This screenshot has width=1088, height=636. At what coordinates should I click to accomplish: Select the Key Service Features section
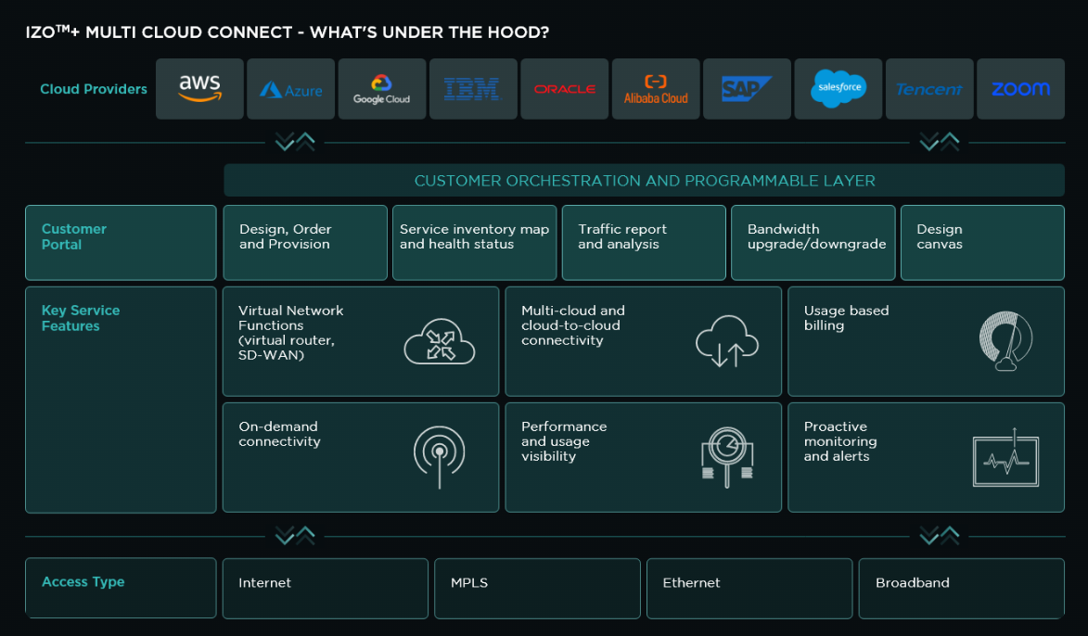[121, 399]
